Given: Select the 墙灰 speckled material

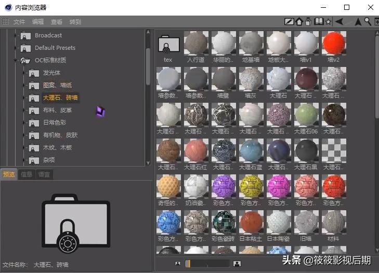Looking at the screenshot, I should (x=251, y=79).
